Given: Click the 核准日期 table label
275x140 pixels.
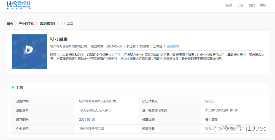Looking at the screenshot, I should click(148, 119).
